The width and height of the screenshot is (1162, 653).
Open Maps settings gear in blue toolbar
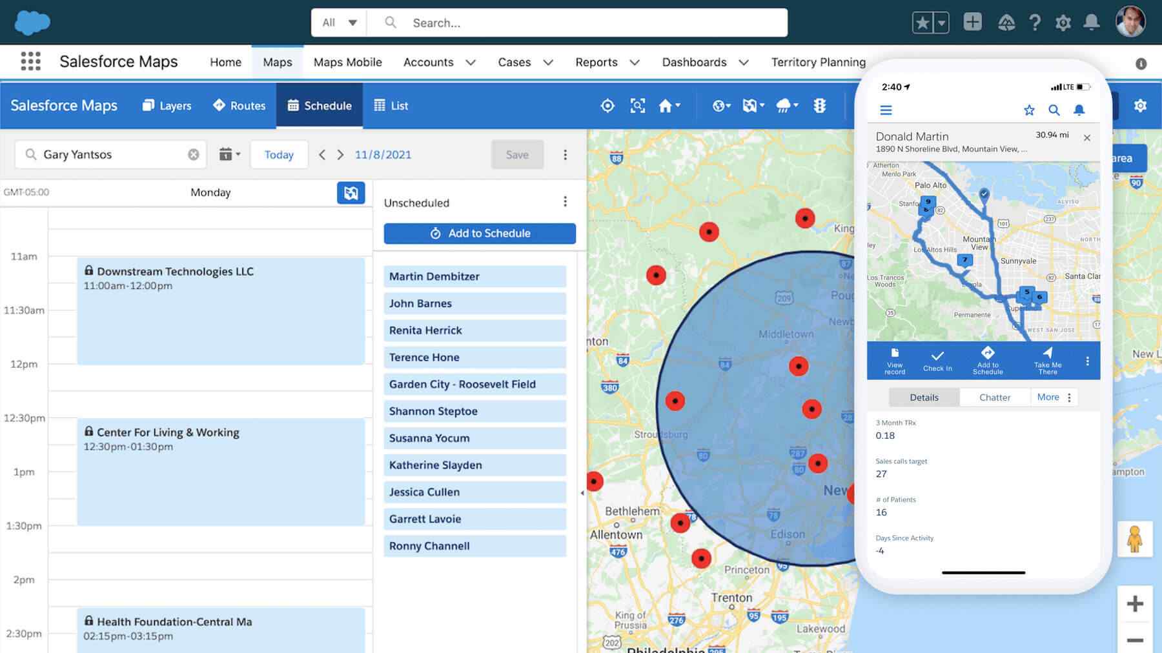1140,105
